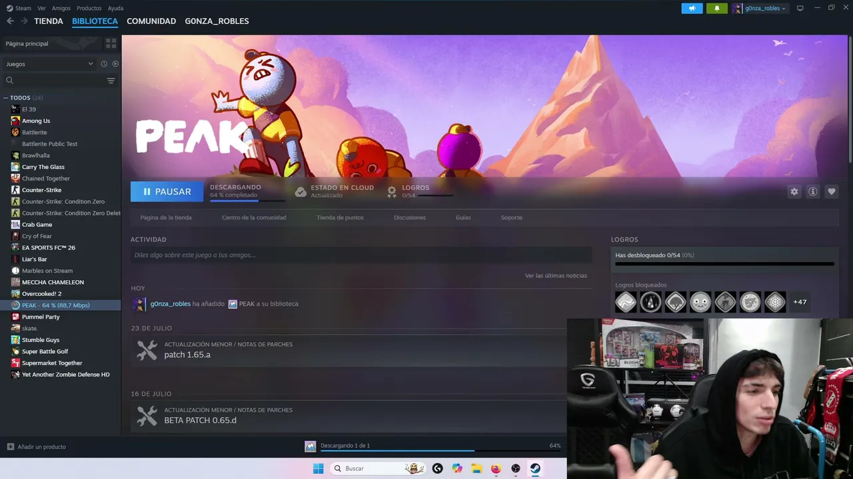Open Página de la tienda for PEAK
This screenshot has width=853, height=479.
(x=166, y=218)
